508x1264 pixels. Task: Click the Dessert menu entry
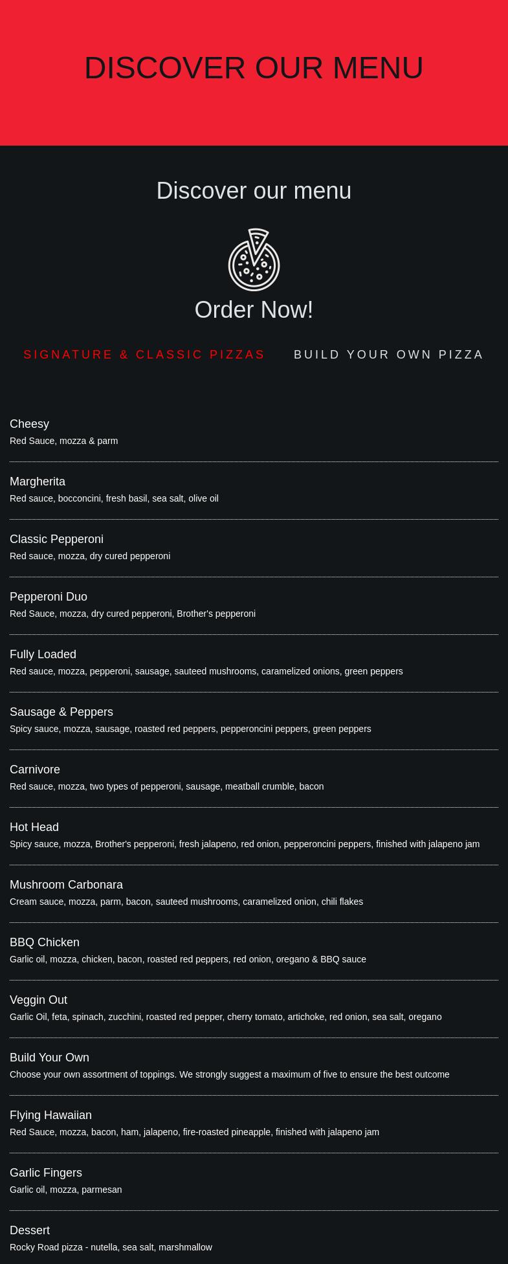click(x=30, y=1230)
